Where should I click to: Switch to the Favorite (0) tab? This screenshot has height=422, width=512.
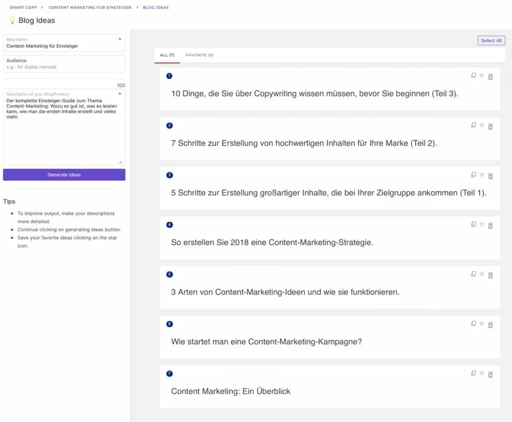[x=199, y=55]
